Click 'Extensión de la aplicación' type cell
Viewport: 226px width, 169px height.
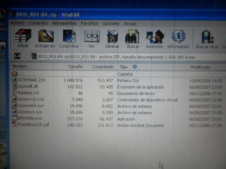click(140, 87)
